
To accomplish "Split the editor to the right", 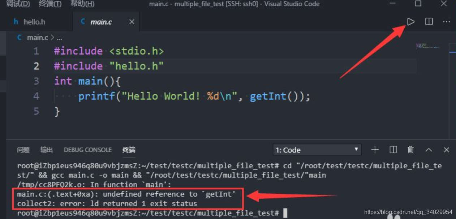I will 429,22.
